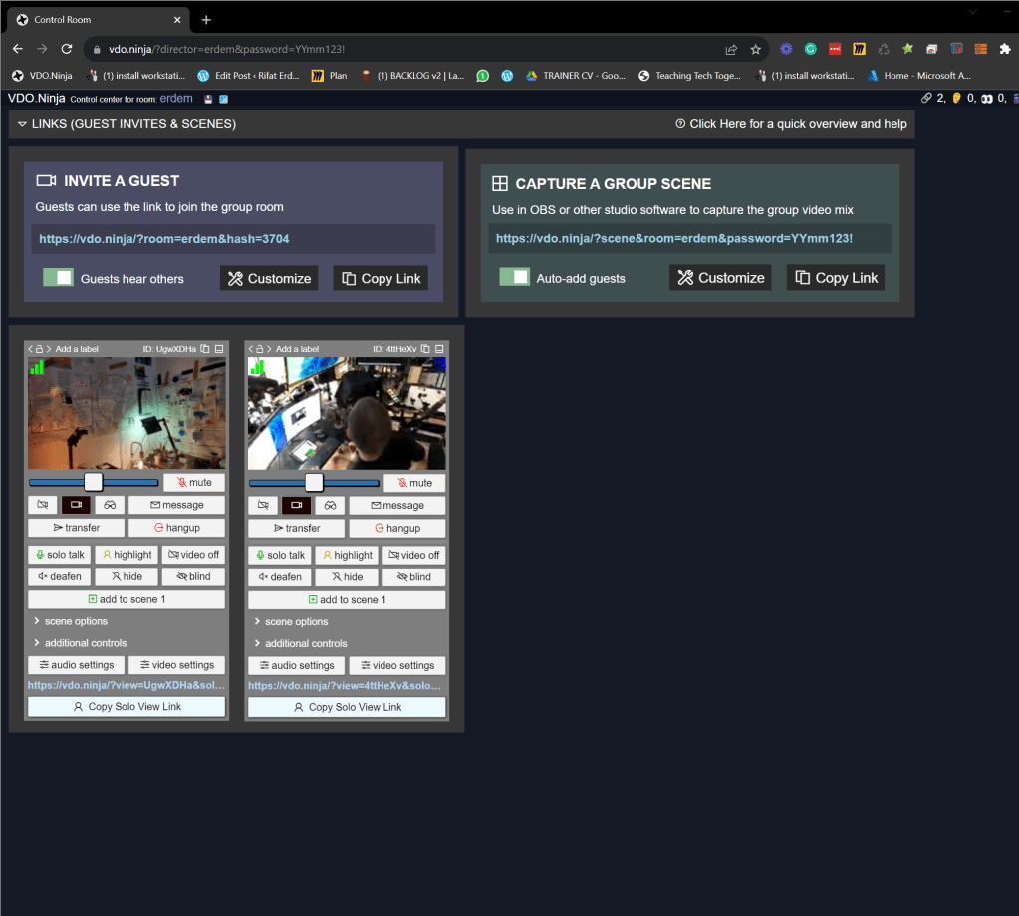The height and width of the screenshot is (916, 1019).
Task: Mute guest 4ttHeXv
Action: (414, 483)
